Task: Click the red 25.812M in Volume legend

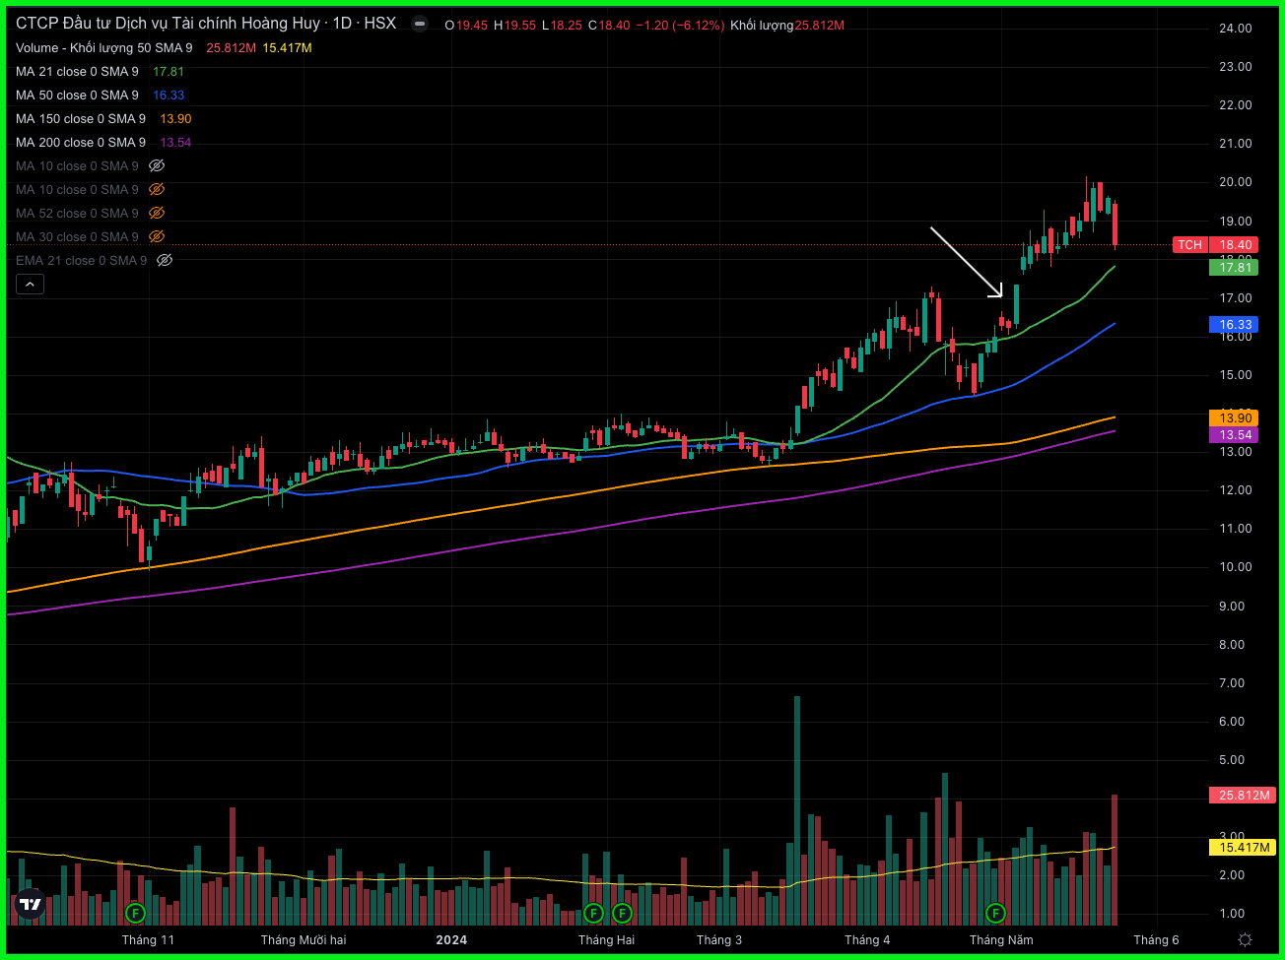Action: [231, 47]
